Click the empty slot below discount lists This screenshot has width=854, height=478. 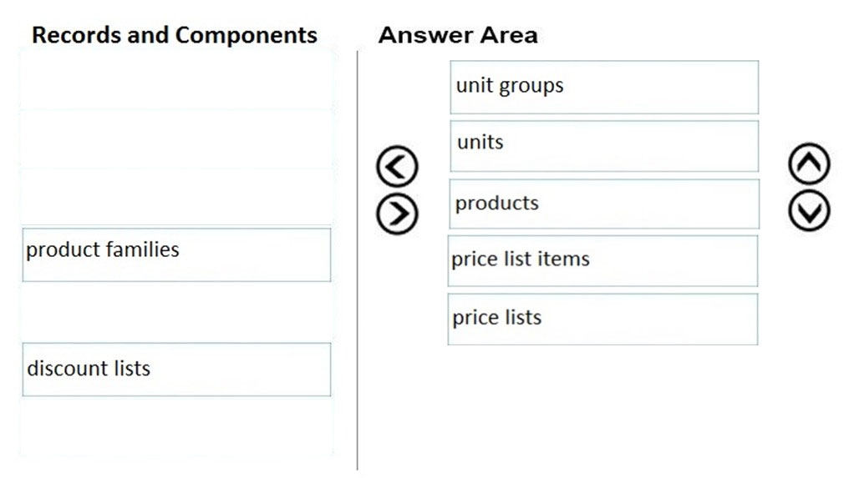(176, 427)
